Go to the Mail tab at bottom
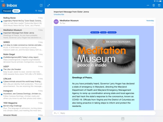The height and width of the screenshot is (122, 163). point(39,119)
